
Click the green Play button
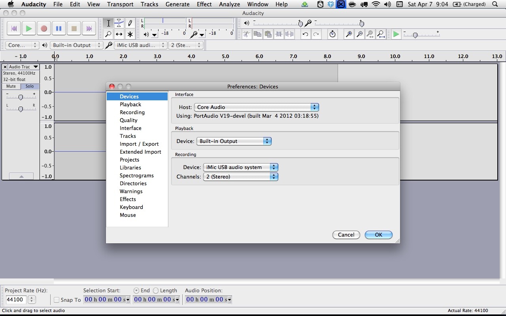(x=29, y=28)
